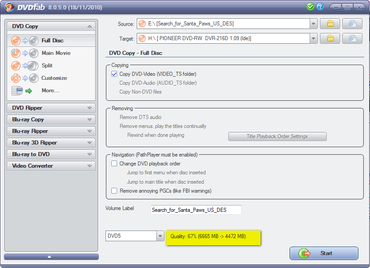Browse target folder with yellow folder icon
Screen dimensions: 370x268
coord(330,38)
